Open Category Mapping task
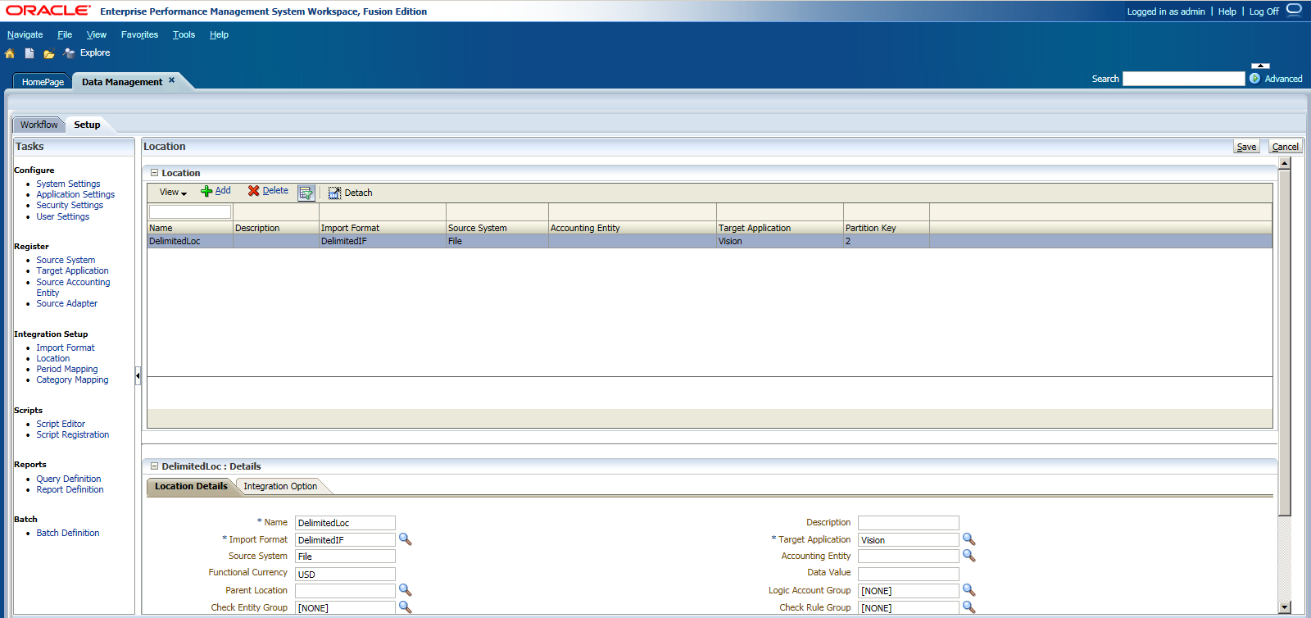 pos(72,379)
